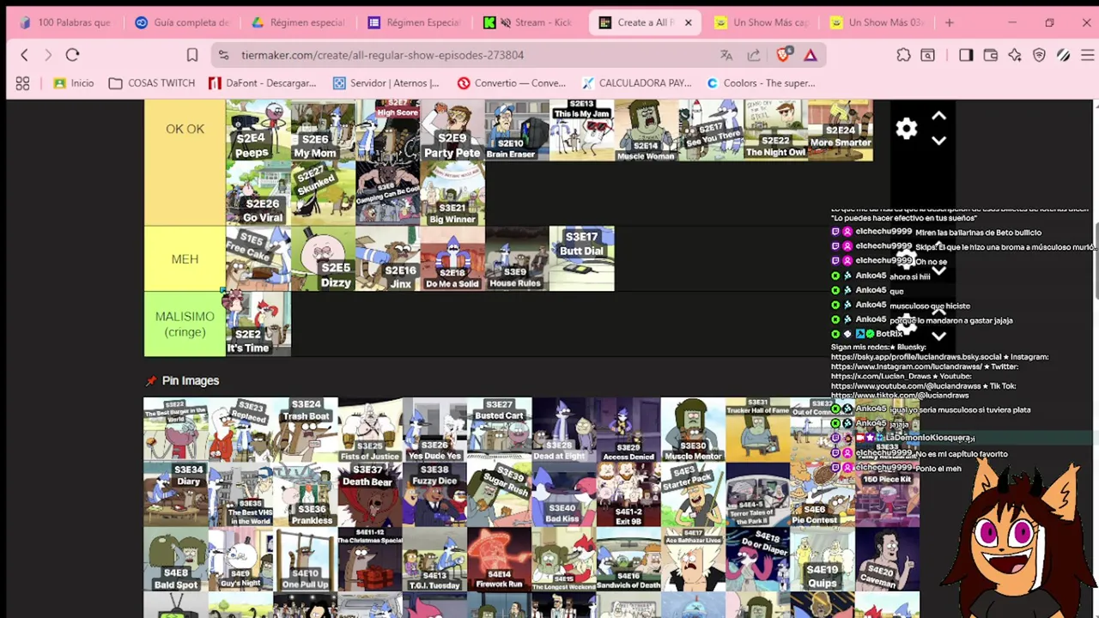The height and width of the screenshot is (618, 1099).
Task: Select the S3E27 Busted Cart image
Action: coord(500,429)
